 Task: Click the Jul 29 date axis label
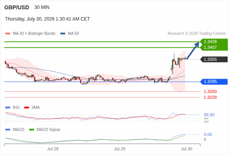click(120, 149)
